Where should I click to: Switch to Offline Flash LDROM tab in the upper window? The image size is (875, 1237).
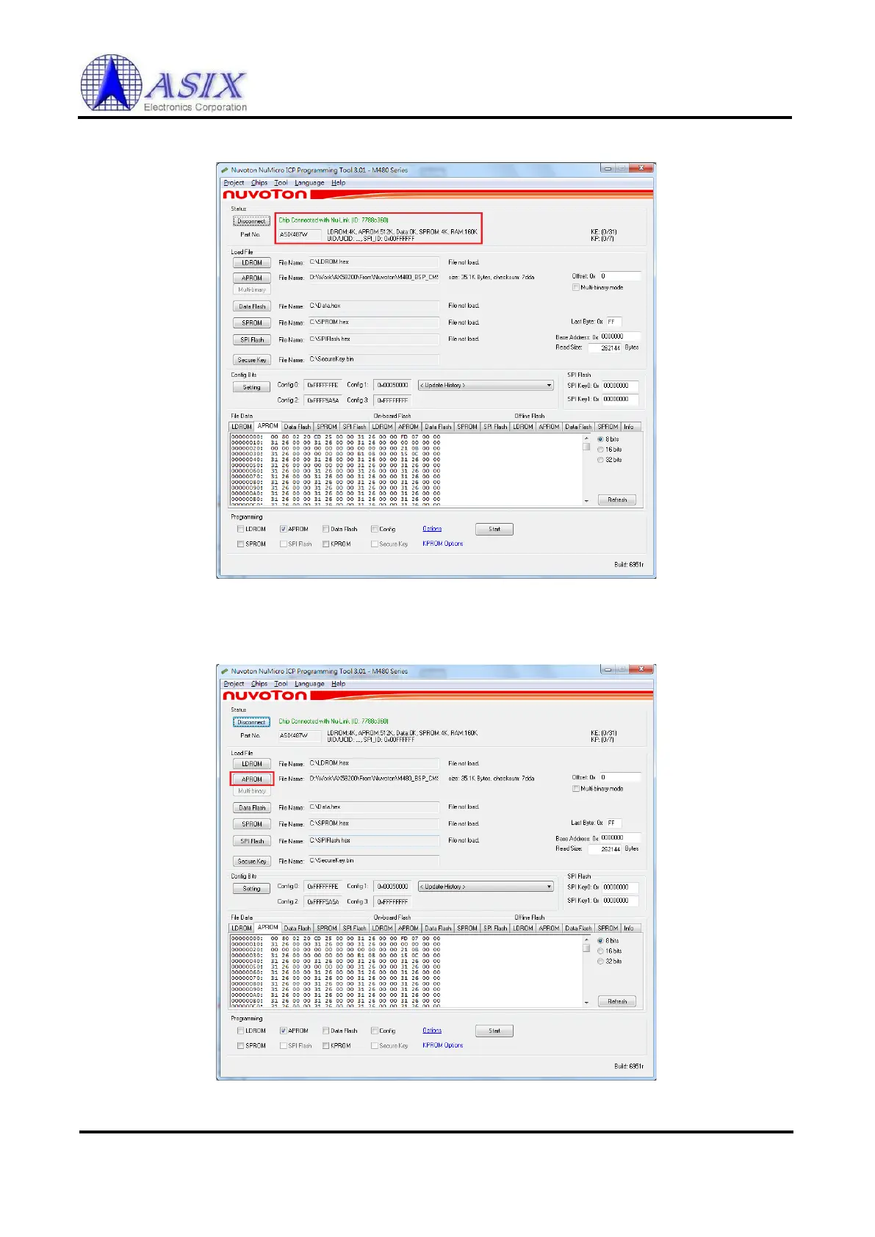(x=523, y=427)
